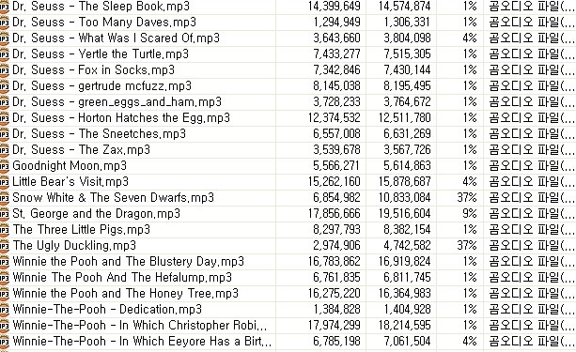The width and height of the screenshot is (576, 352).
Task: Click the MP3 icon beside St. George and the Dragon.mp3
Action: coord(4,214)
